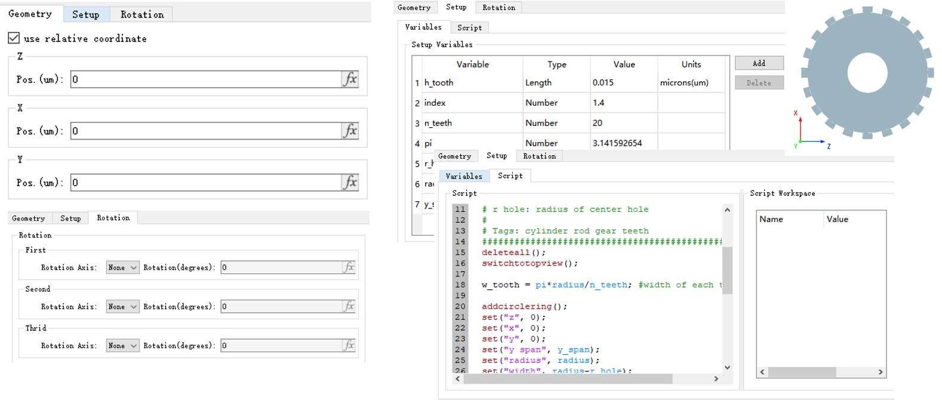This screenshot has height=400, width=942.
Task: Open the fx expression editor for Z position
Action: pos(350,79)
